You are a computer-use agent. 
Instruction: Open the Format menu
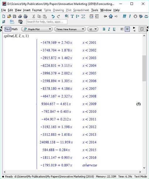37,10
